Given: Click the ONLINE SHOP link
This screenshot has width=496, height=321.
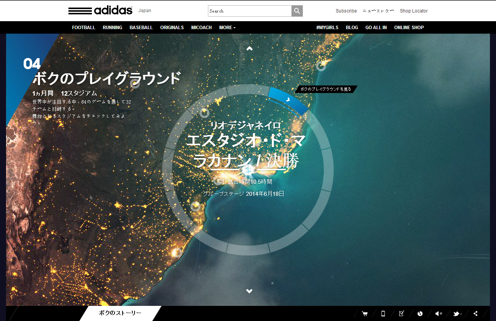Looking at the screenshot, I should (409, 28).
